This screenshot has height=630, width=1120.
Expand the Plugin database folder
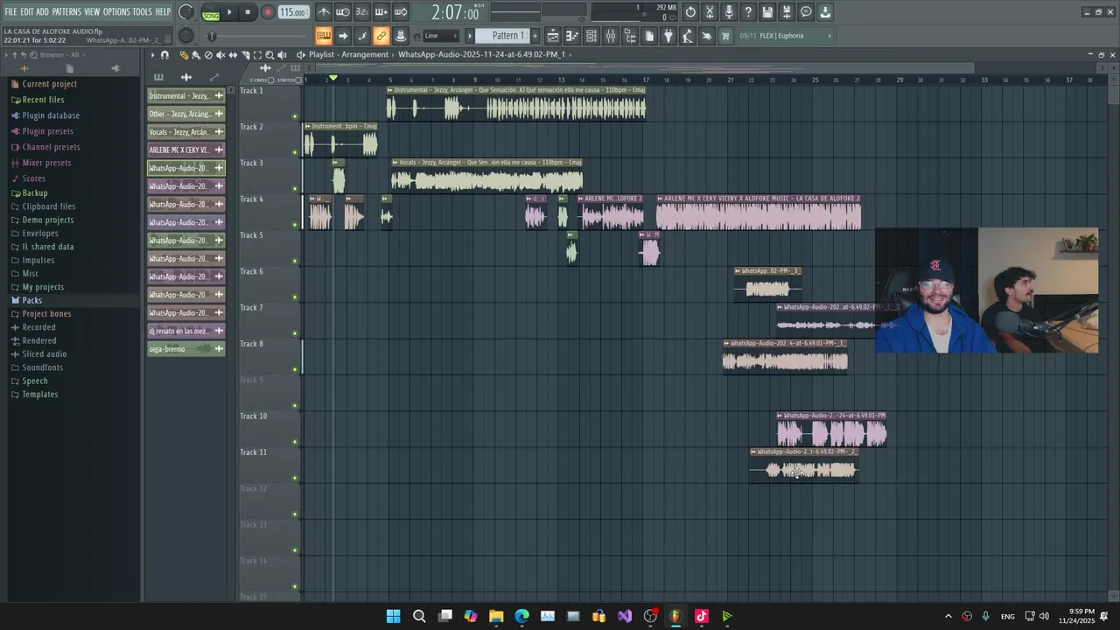point(51,115)
